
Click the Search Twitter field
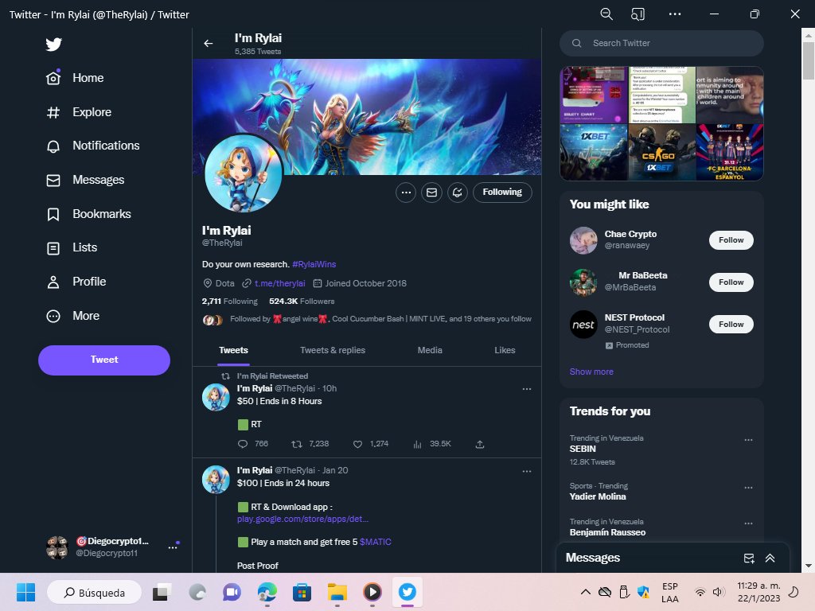pyautogui.click(x=661, y=43)
